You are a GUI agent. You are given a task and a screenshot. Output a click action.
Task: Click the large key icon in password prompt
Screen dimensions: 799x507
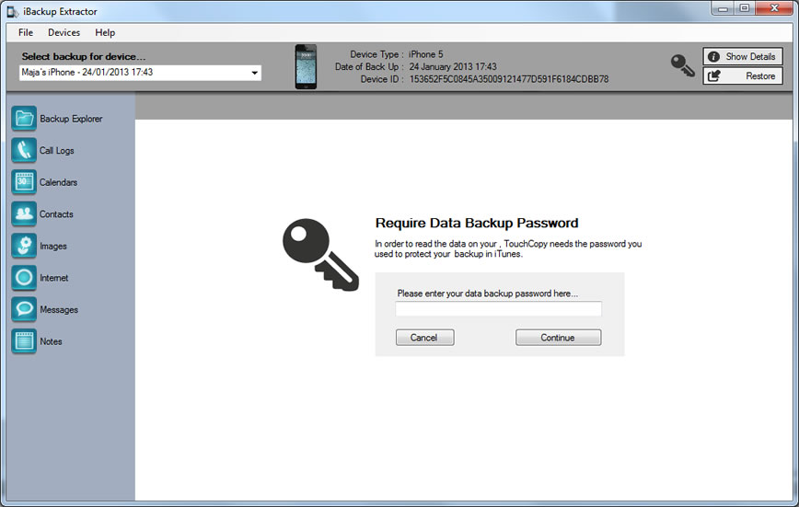(320, 255)
